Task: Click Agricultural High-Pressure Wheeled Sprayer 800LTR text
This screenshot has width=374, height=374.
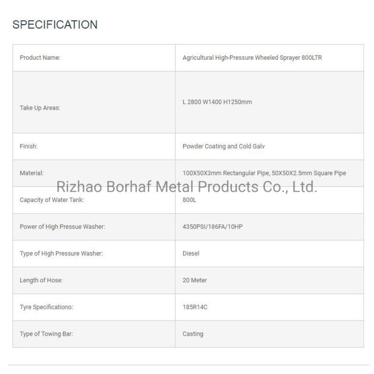Action: click(252, 58)
